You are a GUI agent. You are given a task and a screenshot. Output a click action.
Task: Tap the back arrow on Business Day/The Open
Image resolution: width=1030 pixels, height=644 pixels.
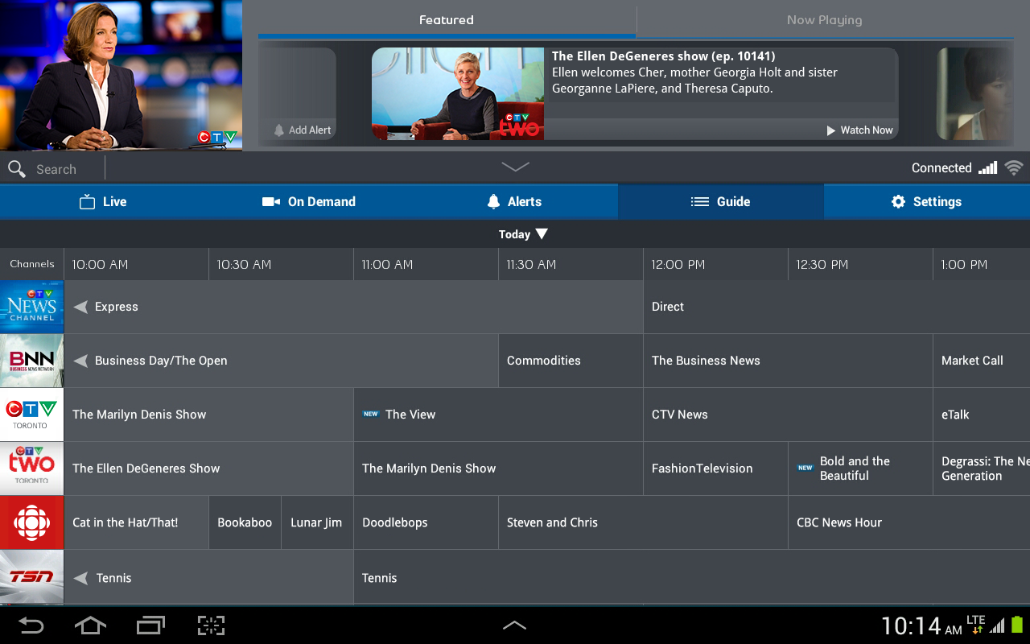pos(80,361)
